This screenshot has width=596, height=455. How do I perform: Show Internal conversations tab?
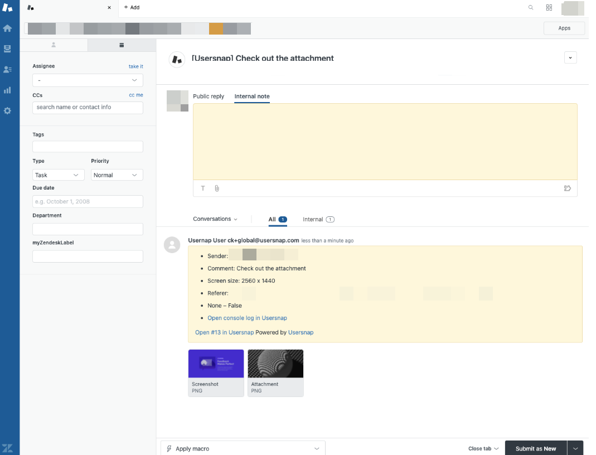point(318,219)
